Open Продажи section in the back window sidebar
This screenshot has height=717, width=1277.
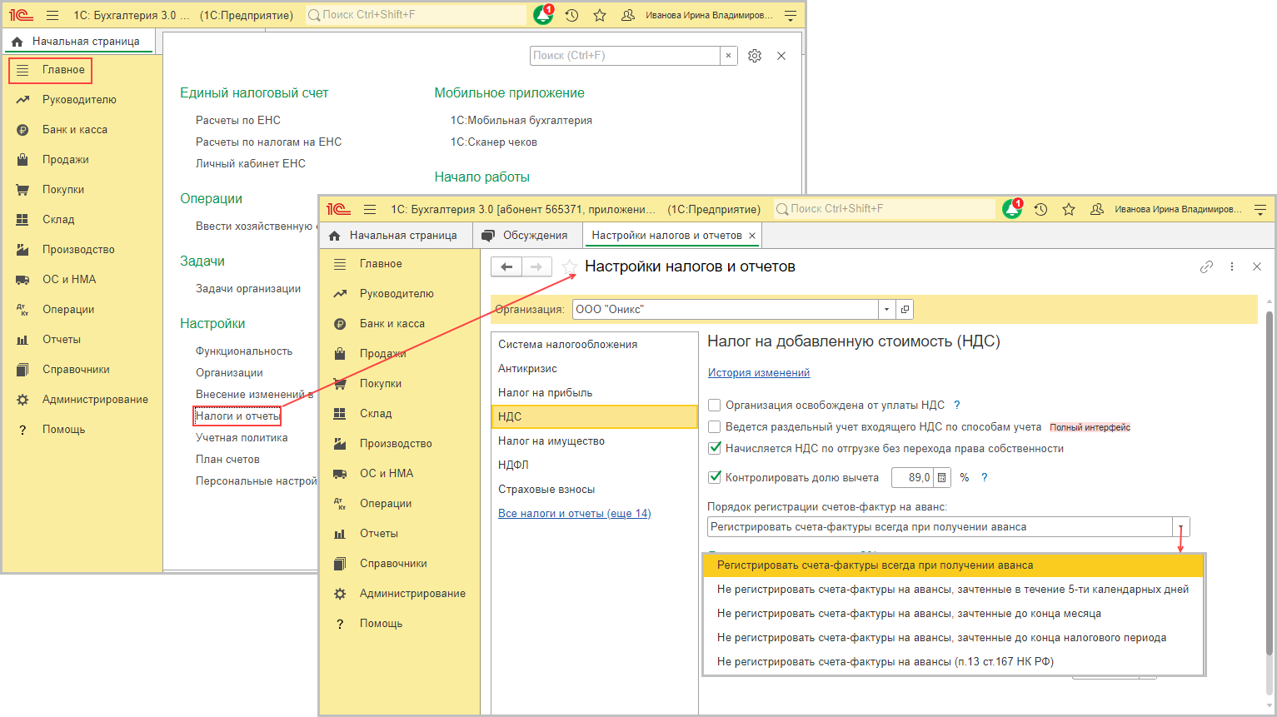[66, 160]
